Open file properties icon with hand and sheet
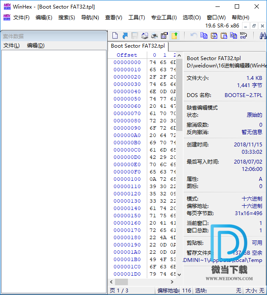Viewport: 267px width, 295px height. [164, 36]
